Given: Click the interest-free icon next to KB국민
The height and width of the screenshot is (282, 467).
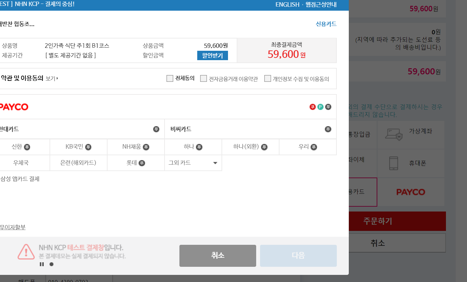Looking at the screenshot, I should (88, 147).
